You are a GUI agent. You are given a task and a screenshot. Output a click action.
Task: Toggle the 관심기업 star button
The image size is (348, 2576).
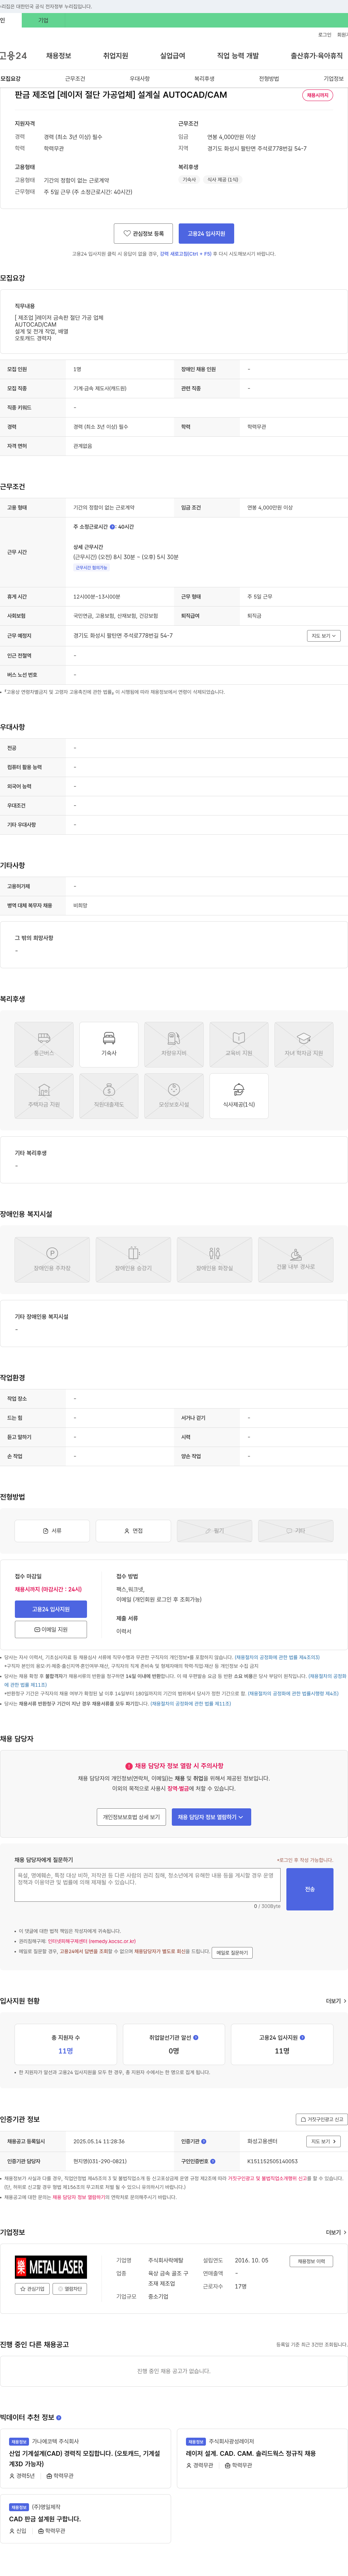(32, 2289)
